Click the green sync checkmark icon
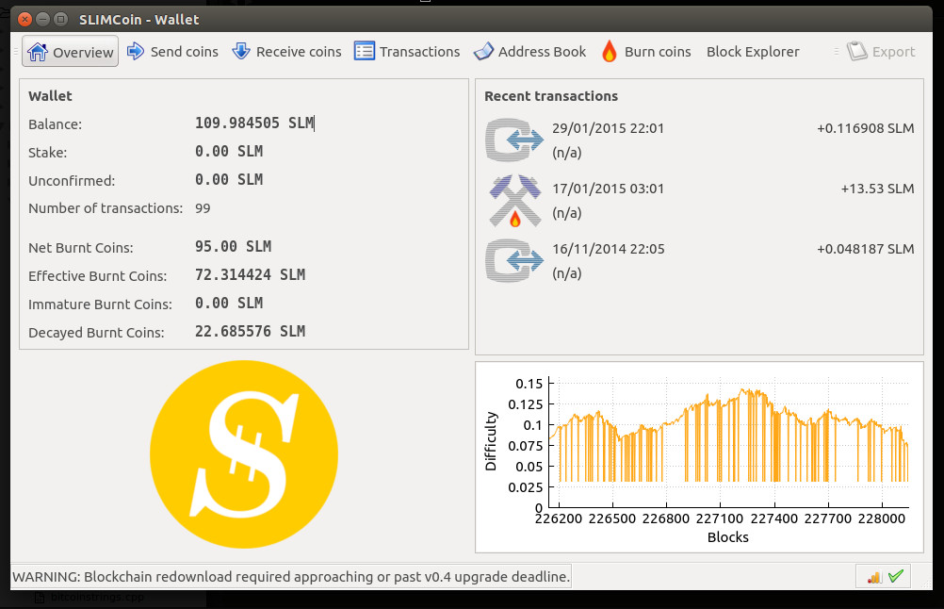The image size is (944, 609). coord(896,576)
